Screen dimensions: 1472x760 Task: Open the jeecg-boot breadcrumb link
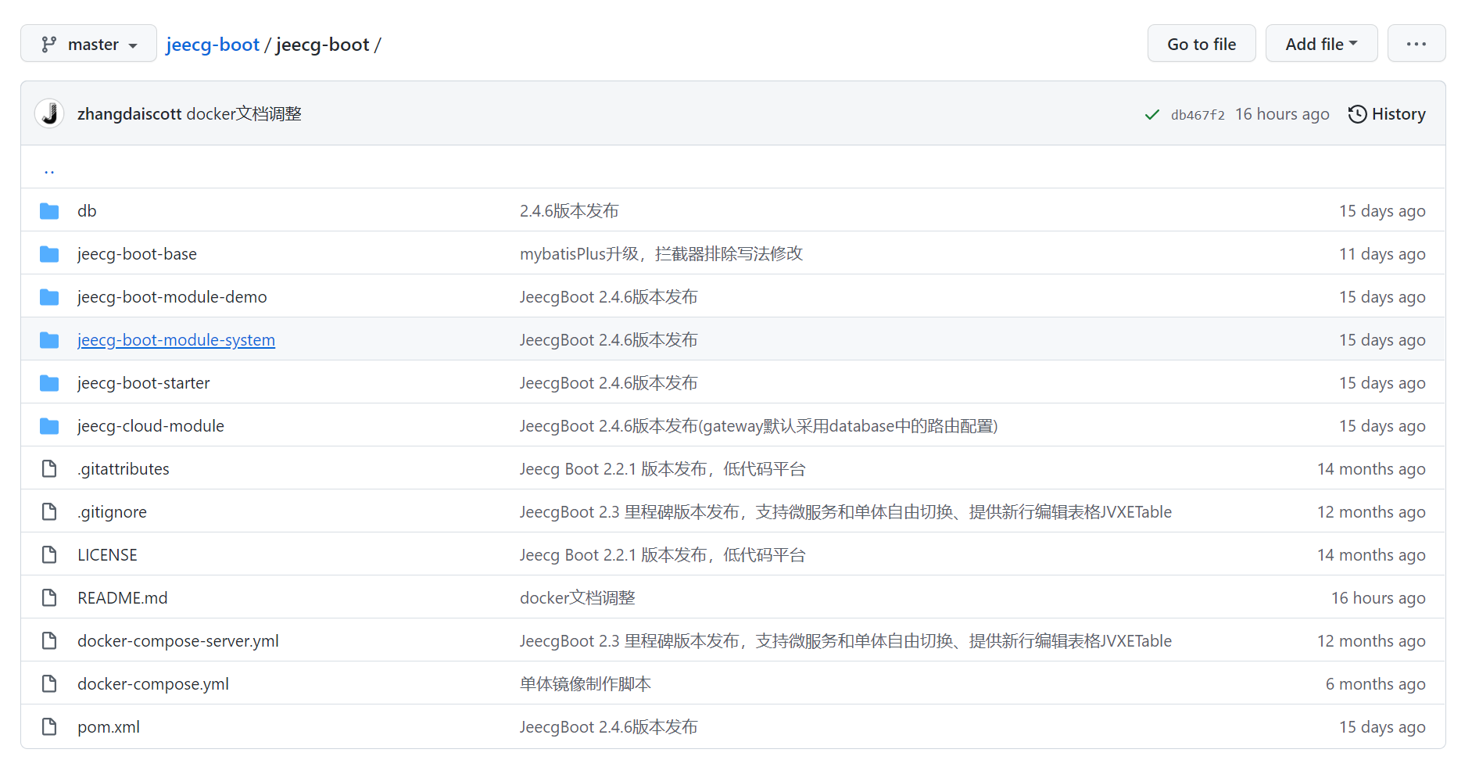(212, 45)
